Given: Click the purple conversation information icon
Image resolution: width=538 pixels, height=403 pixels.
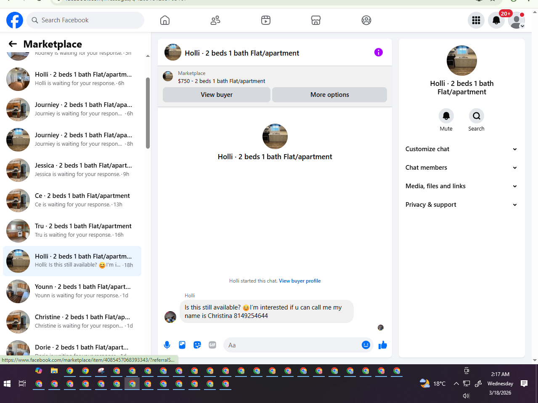Looking at the screenshot, I should [x=379, y=52].
